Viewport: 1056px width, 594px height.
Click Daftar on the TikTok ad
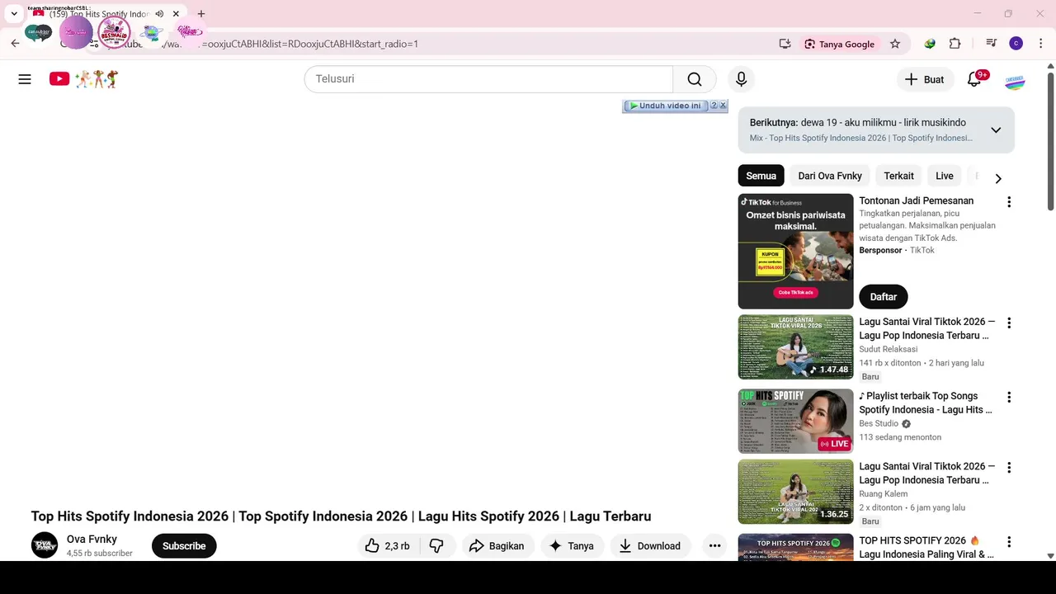pos(883,297)
